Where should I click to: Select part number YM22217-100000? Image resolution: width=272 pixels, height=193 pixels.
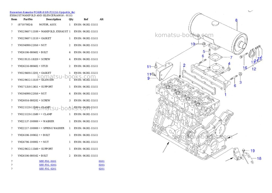[28, 128]
